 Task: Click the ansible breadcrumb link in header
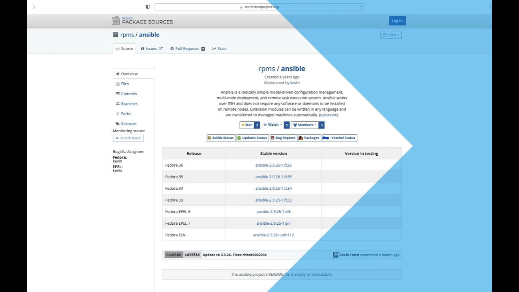(149, 35)
